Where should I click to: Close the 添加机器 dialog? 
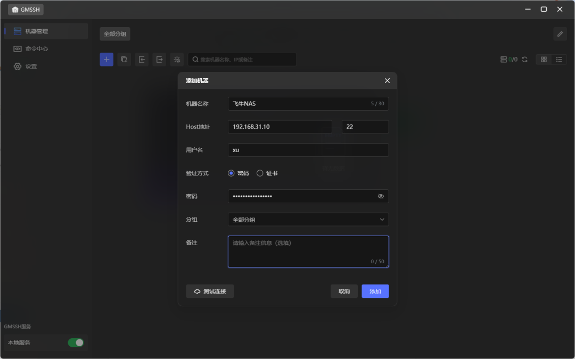(387, 81)
